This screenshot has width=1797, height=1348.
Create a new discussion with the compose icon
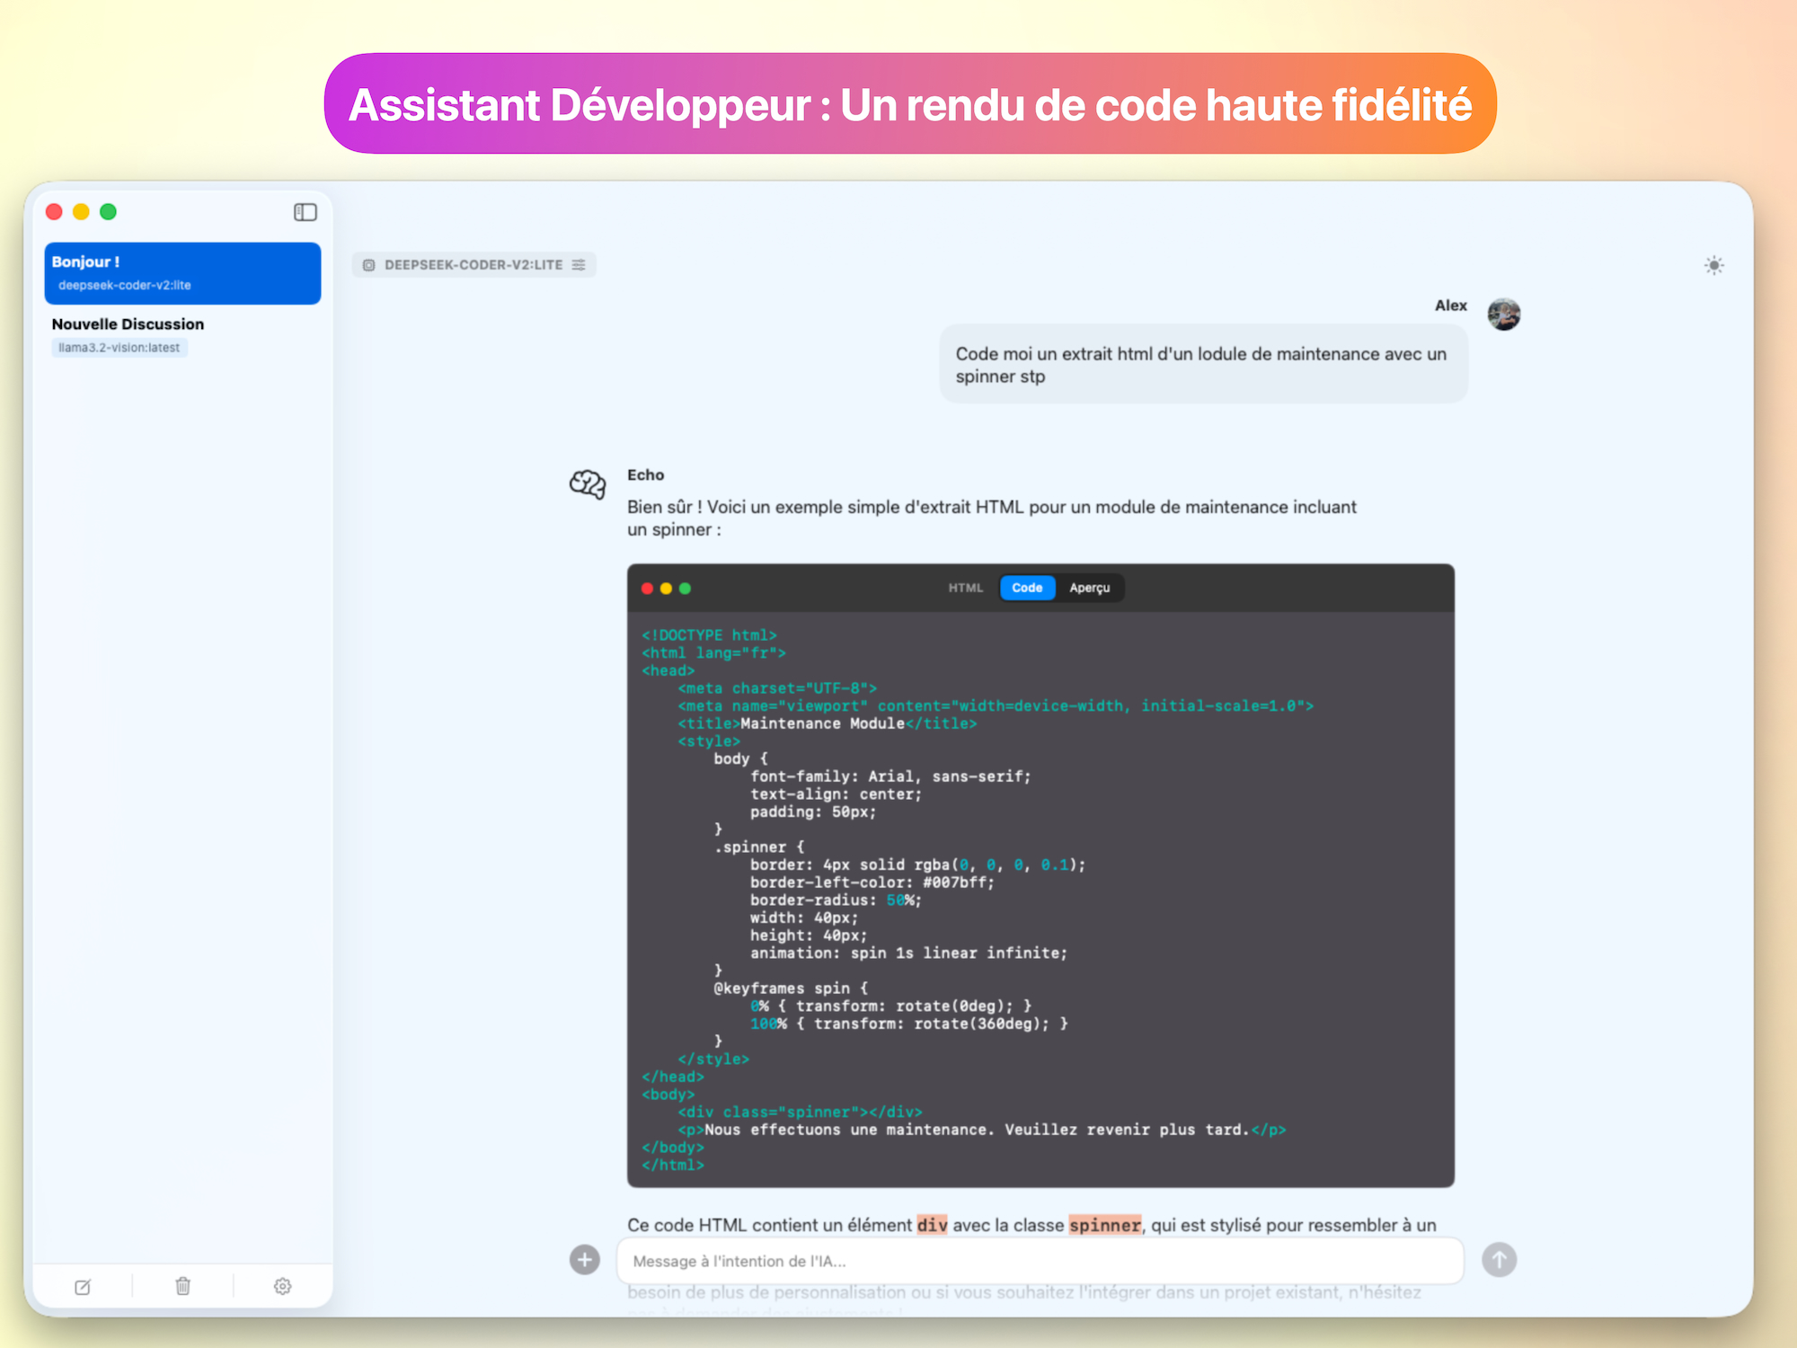tap(83, 1287)
